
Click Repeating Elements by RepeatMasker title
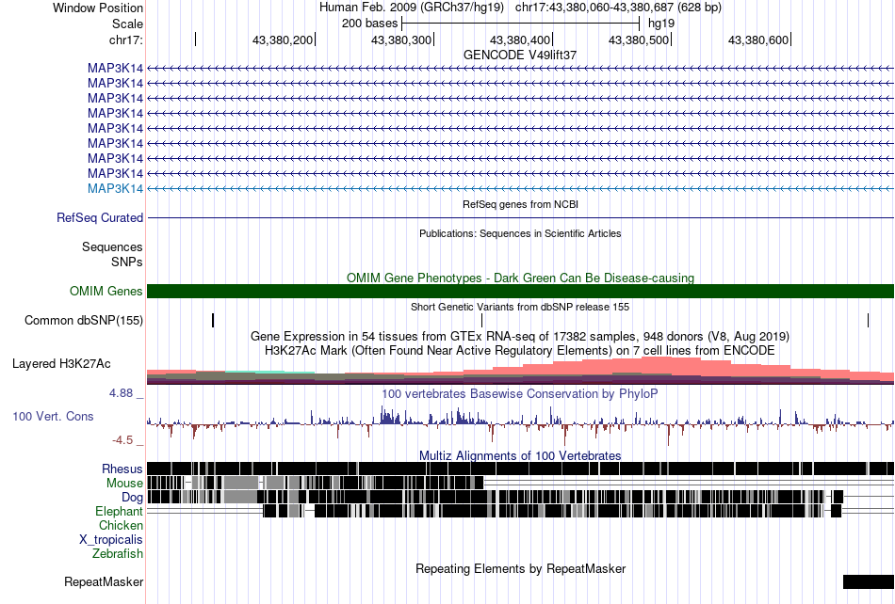(521, 568)
